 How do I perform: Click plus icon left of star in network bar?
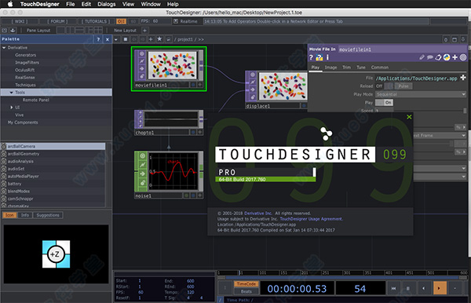click(x=151, y=39)
